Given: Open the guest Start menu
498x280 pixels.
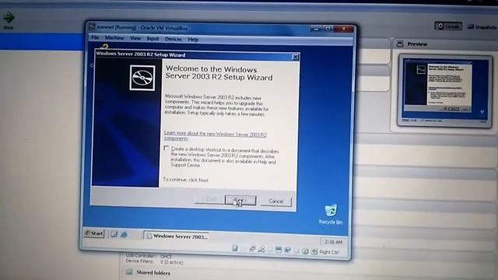Looking at the screenshot, I should (94, 233).
